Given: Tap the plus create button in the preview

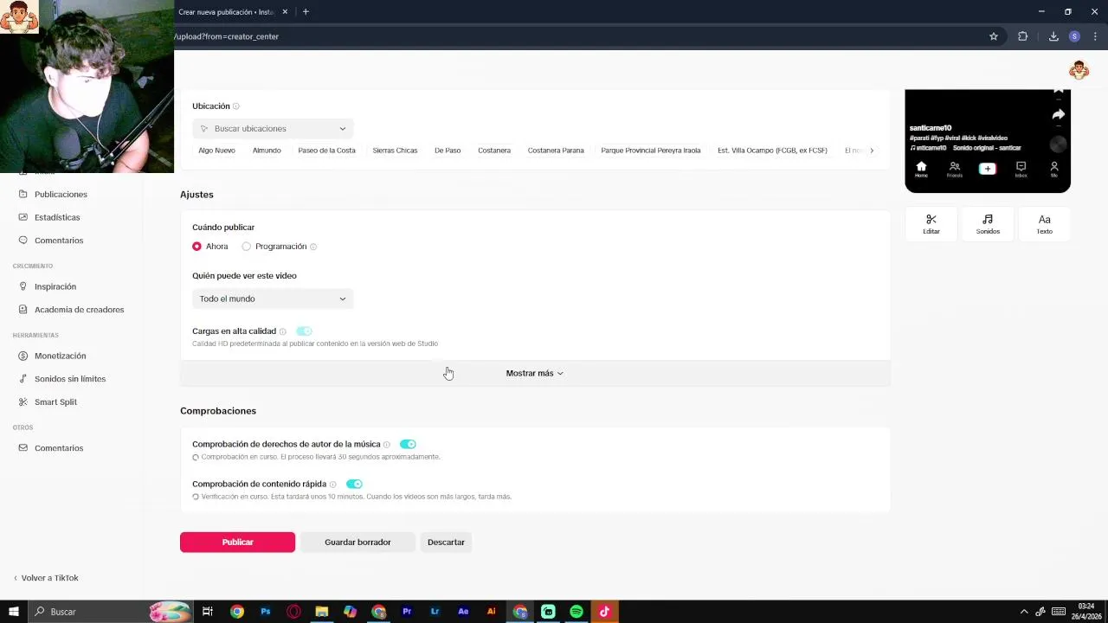Looking at the screenshot, I should 987,169.
